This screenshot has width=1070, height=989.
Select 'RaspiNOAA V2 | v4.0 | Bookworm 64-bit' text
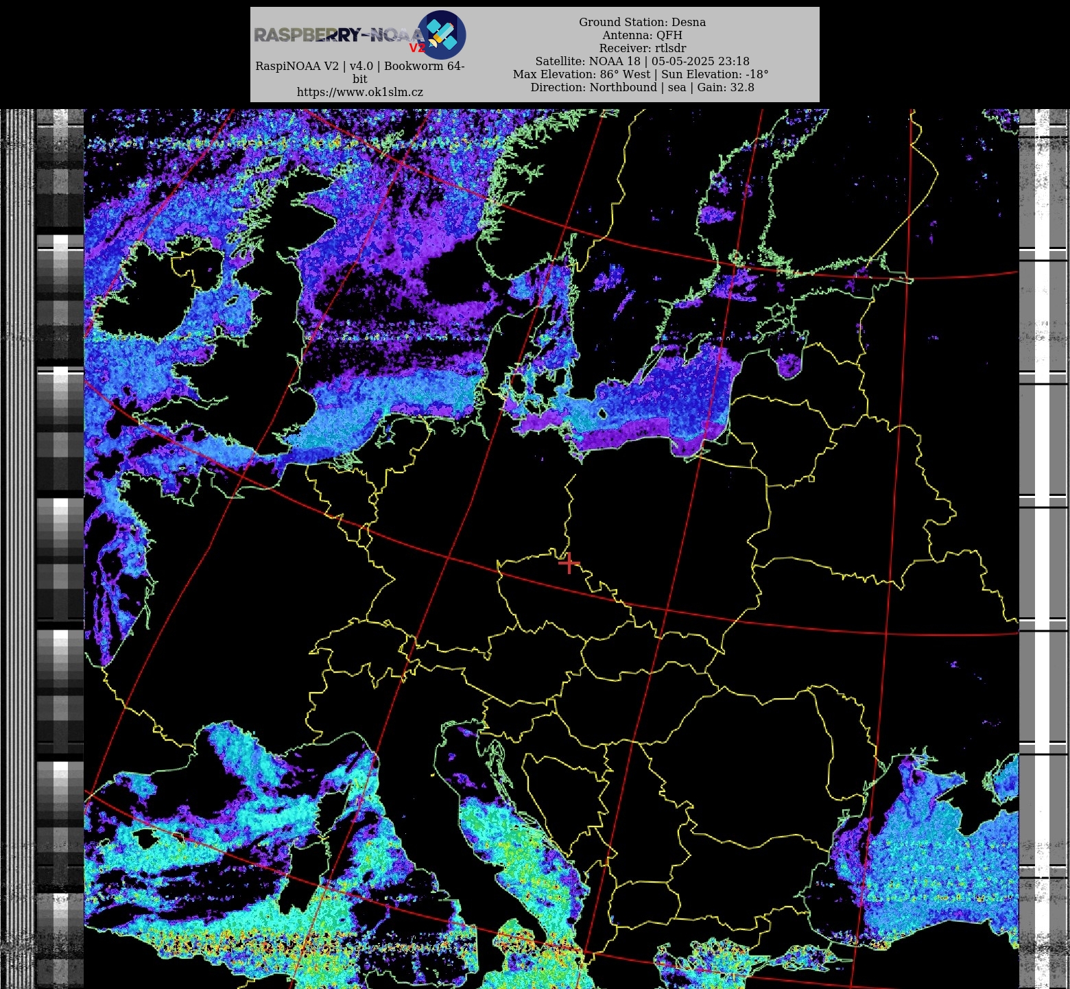[x=360, y=72]
